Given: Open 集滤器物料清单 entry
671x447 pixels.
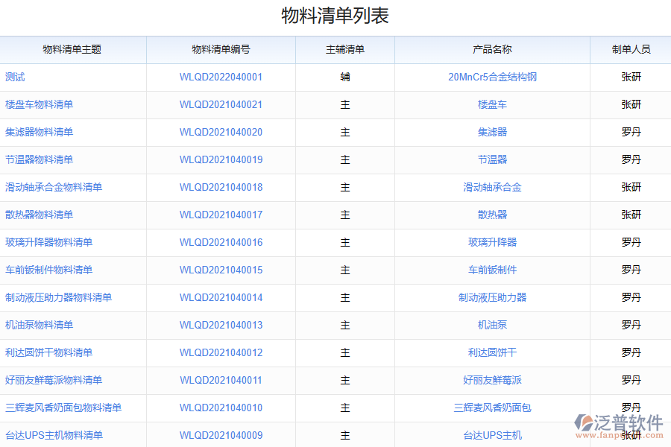Looking at the screenshot, I should point(39,132).
